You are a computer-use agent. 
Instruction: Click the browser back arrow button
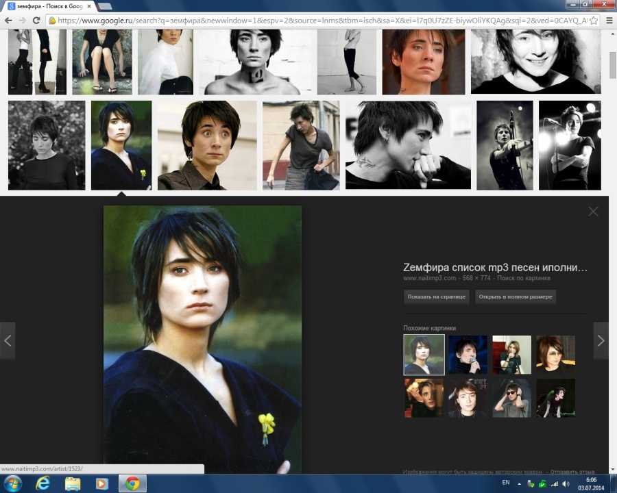coord(8,21)
